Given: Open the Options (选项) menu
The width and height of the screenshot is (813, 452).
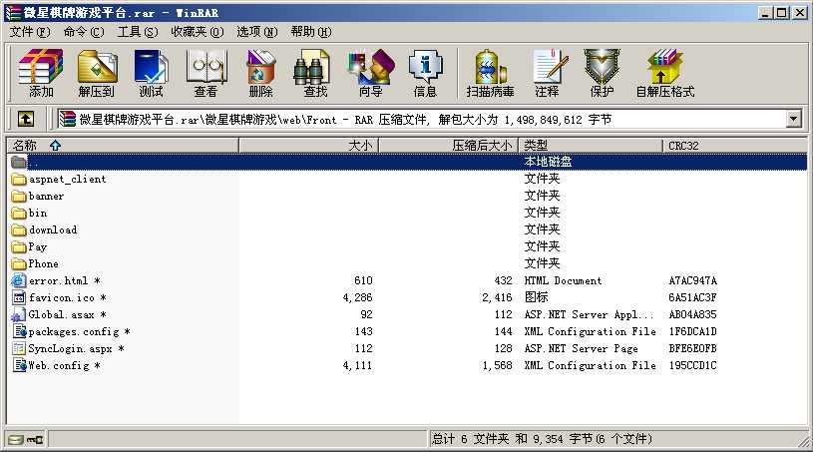Looking at the screenshot, I should click(257, 32).
